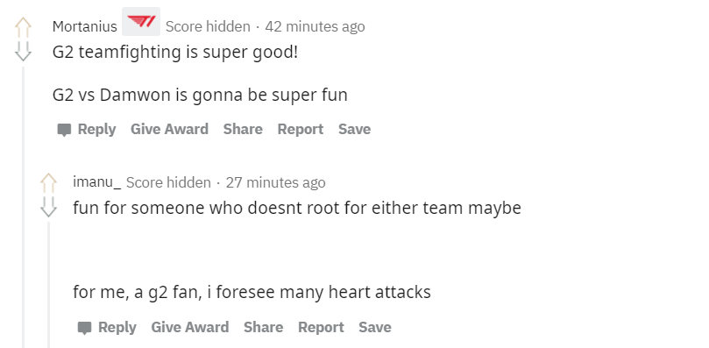
Task: Downvote imanu_'s reply comment
Action: (48, 207)
